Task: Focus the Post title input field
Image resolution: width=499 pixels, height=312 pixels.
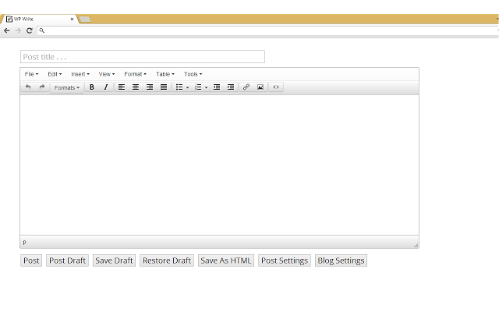Action: (143, 57)
